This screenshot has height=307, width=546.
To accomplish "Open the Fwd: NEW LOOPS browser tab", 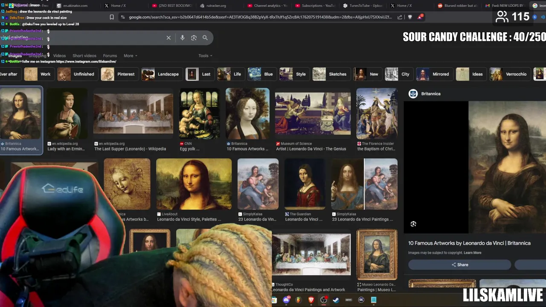I will point(505,6).
